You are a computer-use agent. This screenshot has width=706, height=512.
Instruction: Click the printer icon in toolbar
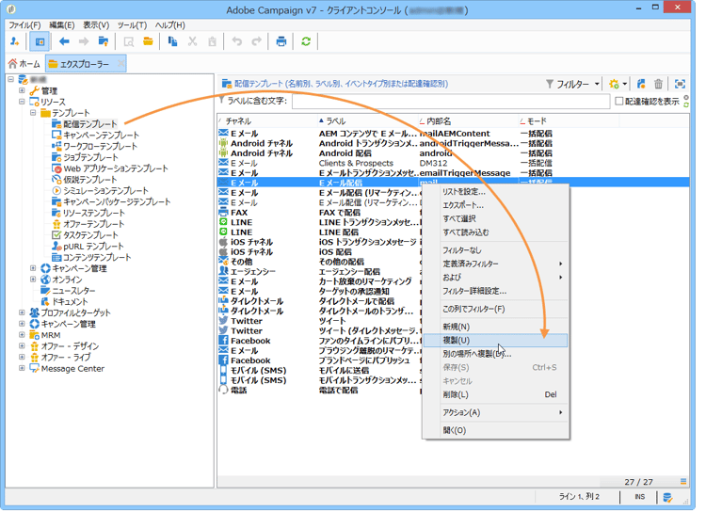pyautogui.click(x=281, y=41)
